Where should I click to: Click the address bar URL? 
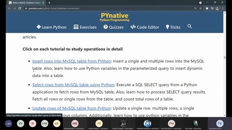[x=54, y=8]
